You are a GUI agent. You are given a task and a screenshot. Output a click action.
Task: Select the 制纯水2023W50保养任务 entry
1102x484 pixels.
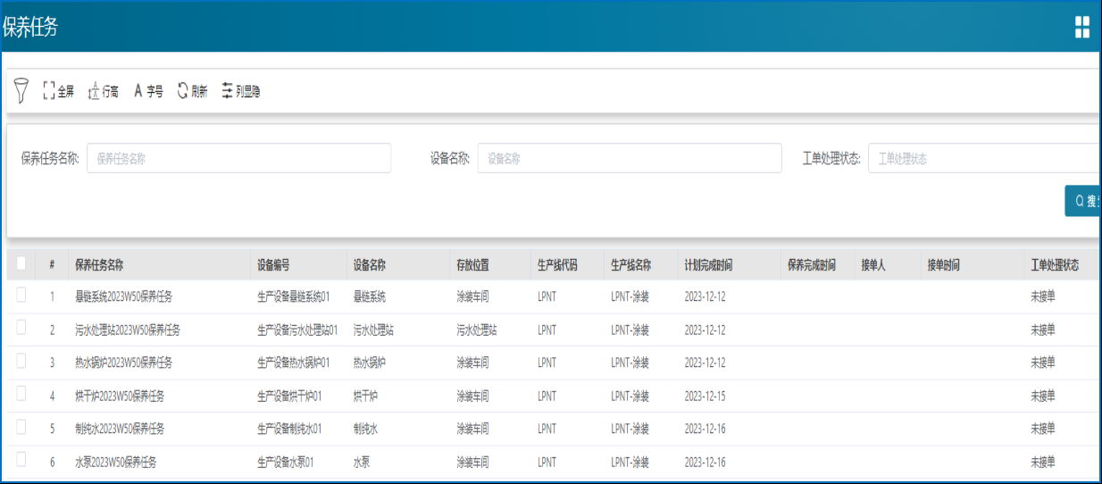click(120, 430)
